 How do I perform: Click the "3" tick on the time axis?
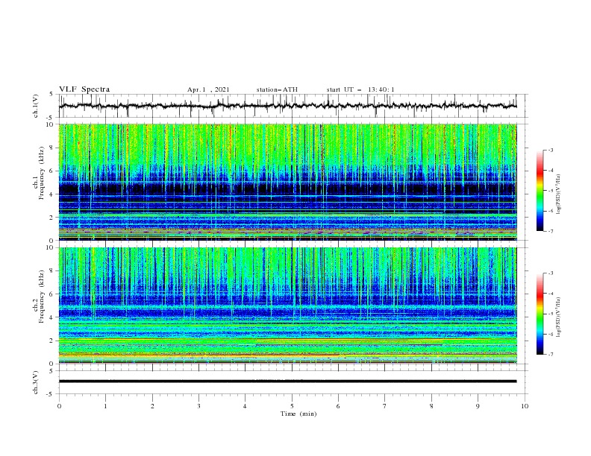[x=198, y=406]
